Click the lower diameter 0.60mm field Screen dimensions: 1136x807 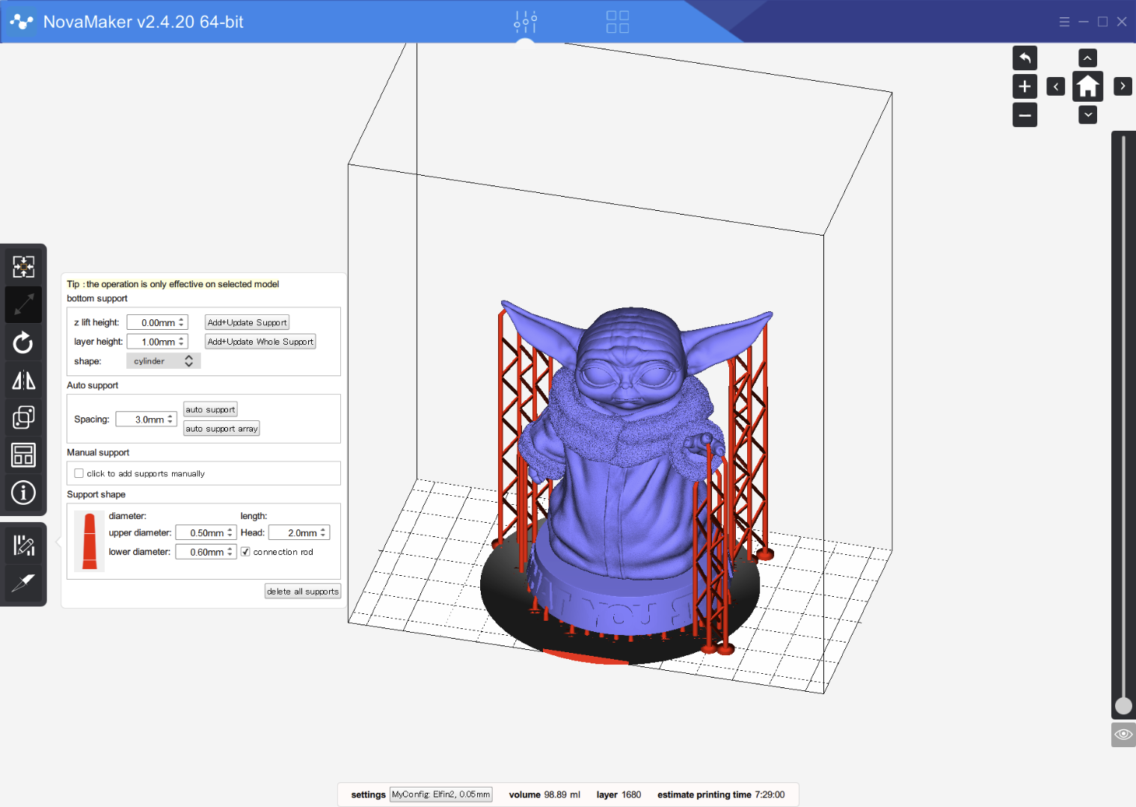pyautogui.click(x=206, y=552)
